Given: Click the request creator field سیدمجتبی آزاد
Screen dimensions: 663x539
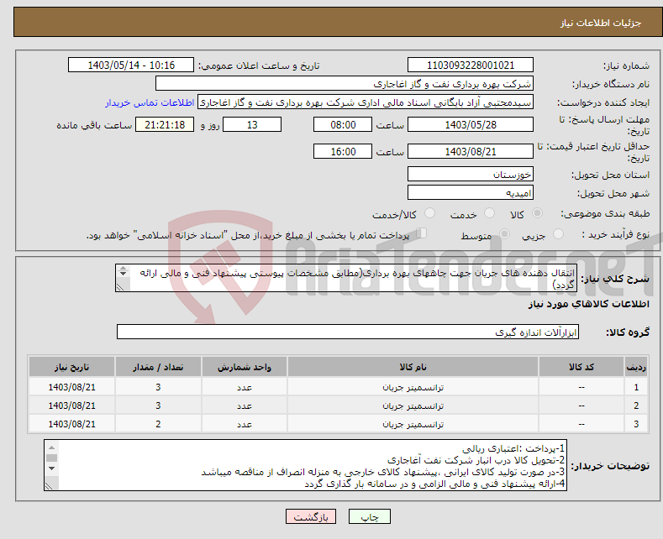Looking at the screenshot, I should coord(366,102).
